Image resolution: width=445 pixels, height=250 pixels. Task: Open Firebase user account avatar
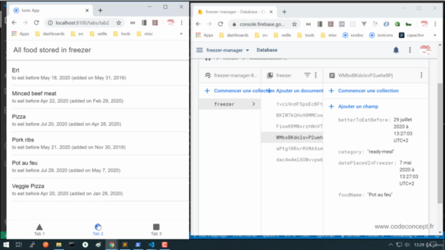pos(425,50)
